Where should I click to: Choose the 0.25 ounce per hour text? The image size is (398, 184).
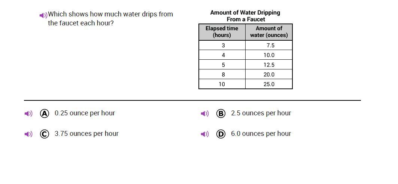click(85, 113)
